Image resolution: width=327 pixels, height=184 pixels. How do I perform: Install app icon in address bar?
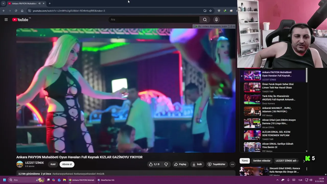coord(205,11)
